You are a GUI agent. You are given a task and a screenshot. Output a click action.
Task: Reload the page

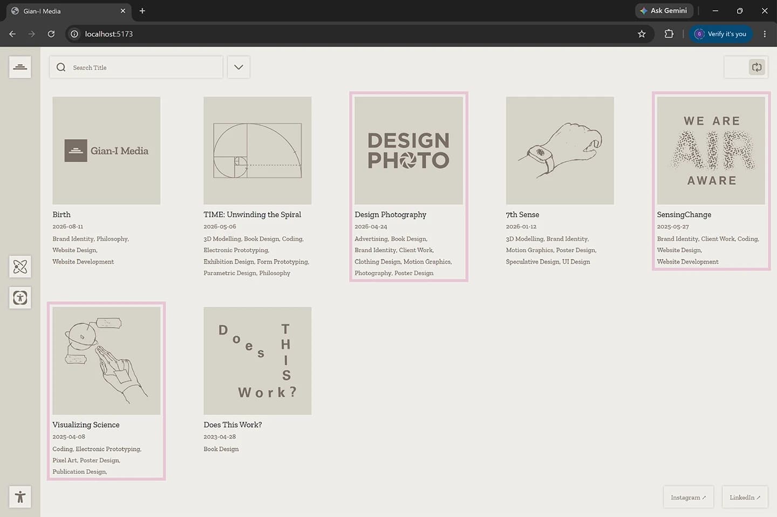51,34
